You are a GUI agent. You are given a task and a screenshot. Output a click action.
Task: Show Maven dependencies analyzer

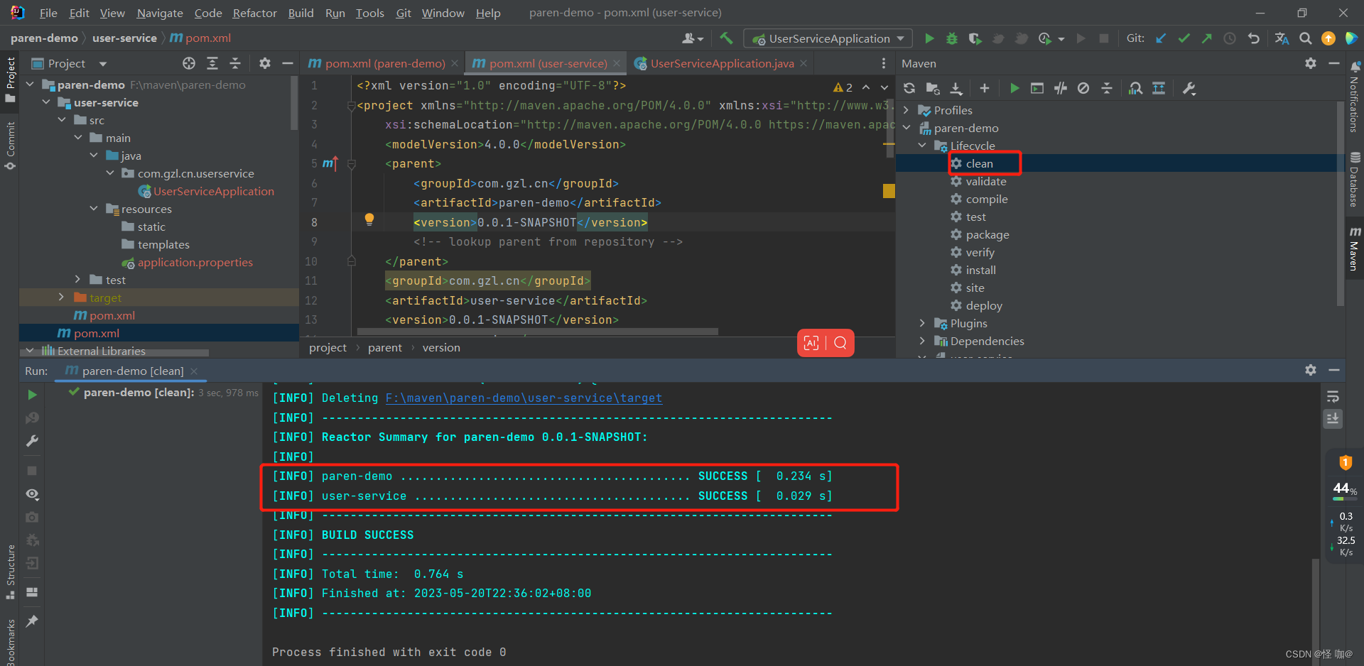coord(1135,88)
